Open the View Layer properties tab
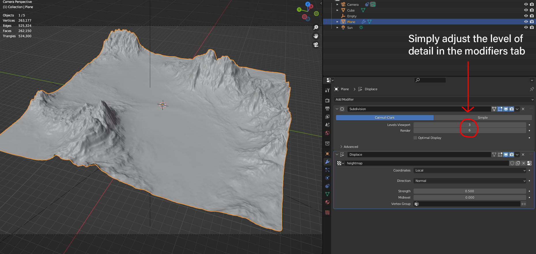 click(x=327, y=117)
